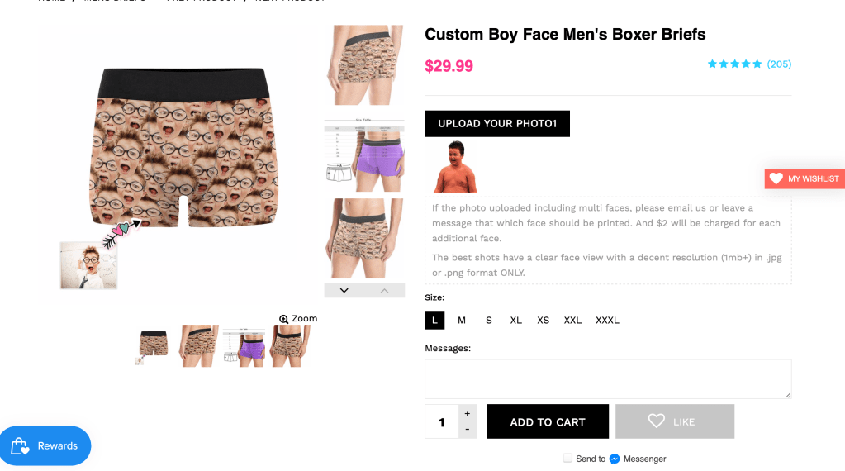The height and width of the screenshot is (471, 845).
Task: Choose size XL option
Action: pos(516,321)
